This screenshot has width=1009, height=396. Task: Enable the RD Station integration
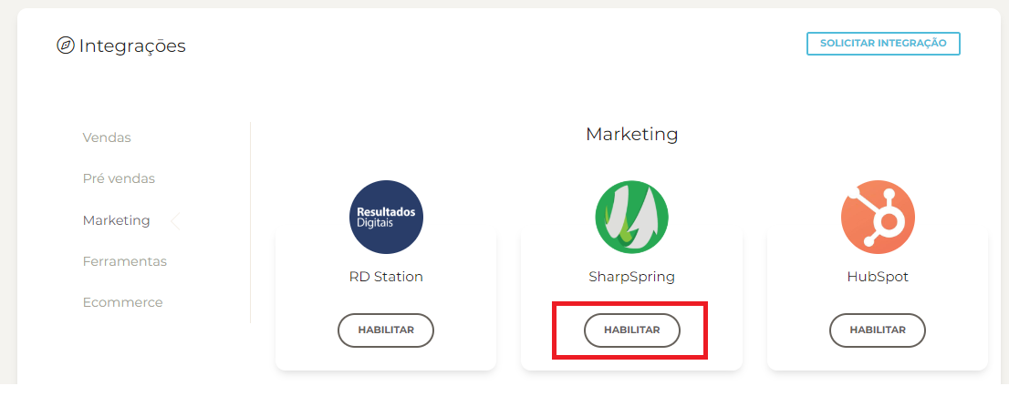click(386, 330)
